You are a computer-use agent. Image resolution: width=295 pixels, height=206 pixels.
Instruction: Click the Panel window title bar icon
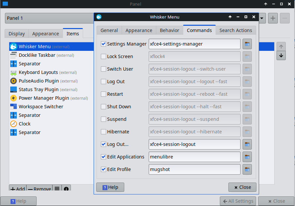click(x=5, y=4)
